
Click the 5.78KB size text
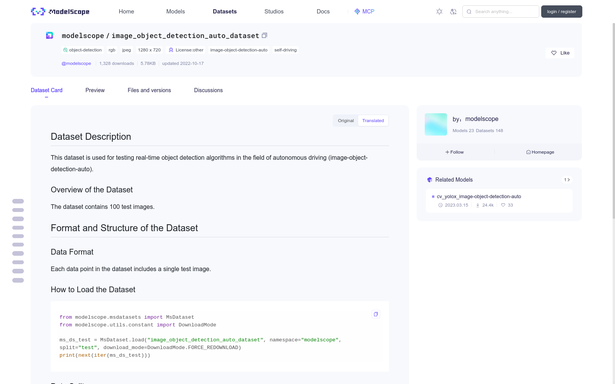coord(148,63)
